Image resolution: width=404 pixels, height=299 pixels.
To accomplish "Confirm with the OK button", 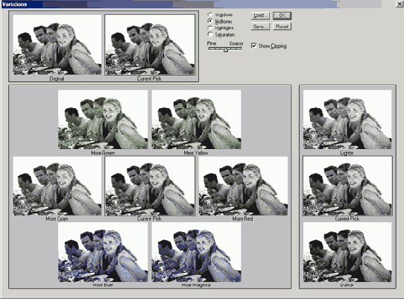I will [x=283, y=16].
